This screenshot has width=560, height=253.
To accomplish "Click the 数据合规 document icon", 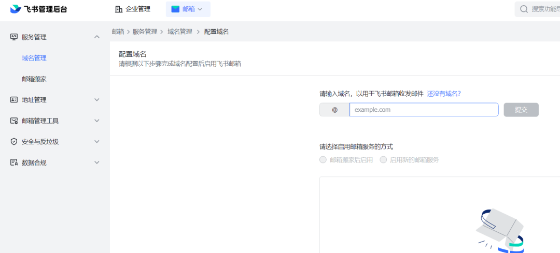I will coord(14,162).
